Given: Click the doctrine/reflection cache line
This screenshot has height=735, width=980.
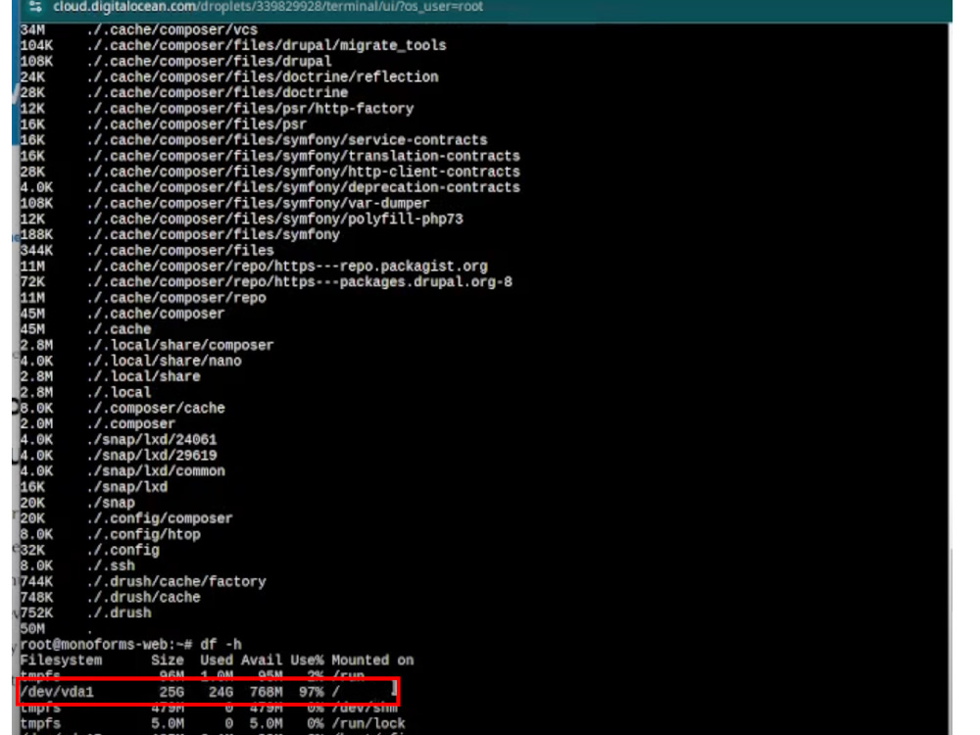Looking at the screenshot, I should click(x=229, y=76).
